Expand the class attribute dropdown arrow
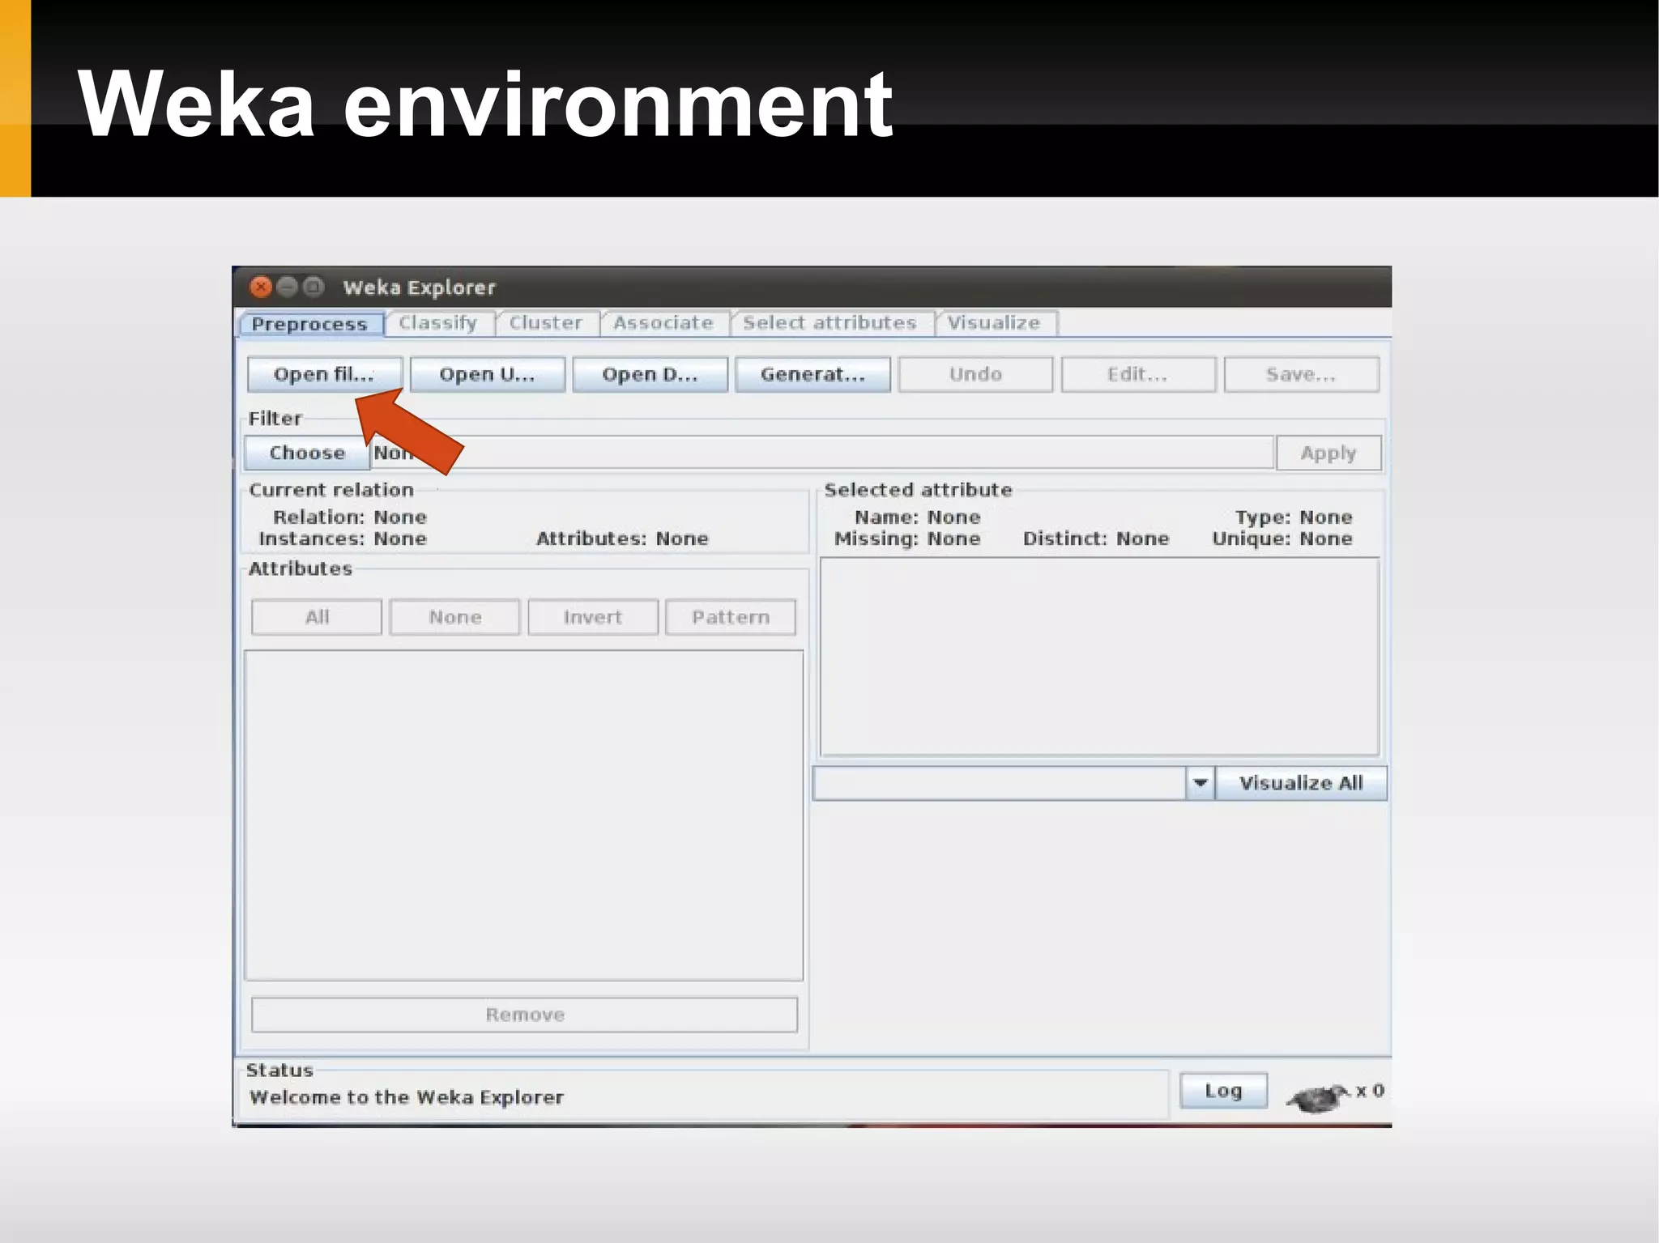The image size is (1659, 1243). pyautogui.click(x=1200, y=783)
